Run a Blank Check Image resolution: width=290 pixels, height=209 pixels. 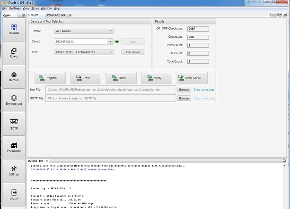click(x=192, y=78)
